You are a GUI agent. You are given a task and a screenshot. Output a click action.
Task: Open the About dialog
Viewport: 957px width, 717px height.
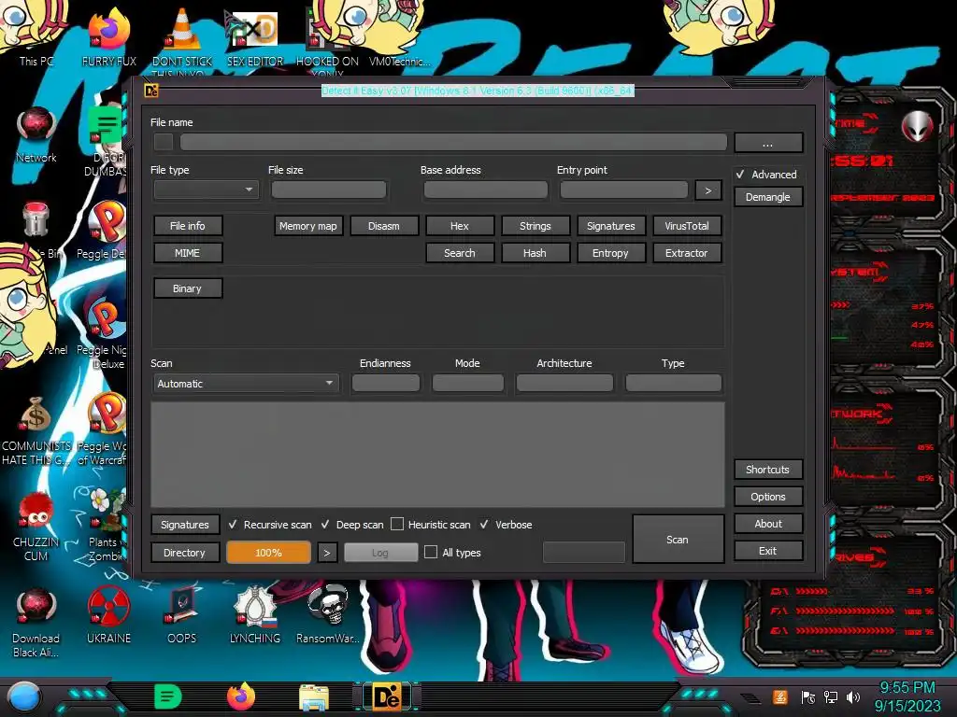point(768,524)
